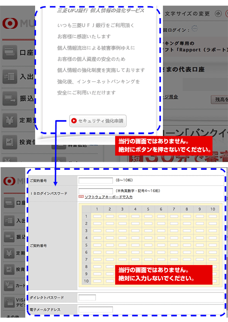The image size is (228, 322).
Task: Click the 三菱UFJ銀行 個人情報の強化サービス popup title
Action: (100, 10)
